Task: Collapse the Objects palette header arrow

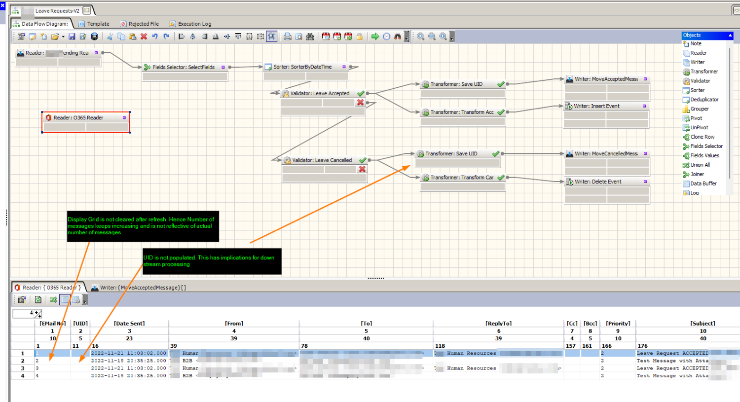Action: click(x=730, y=35)
